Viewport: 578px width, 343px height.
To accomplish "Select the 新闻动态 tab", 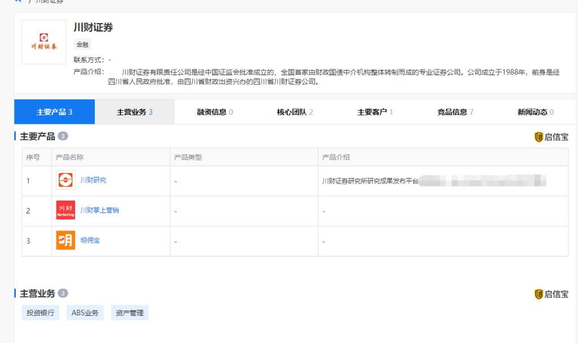I will (535, 112).
